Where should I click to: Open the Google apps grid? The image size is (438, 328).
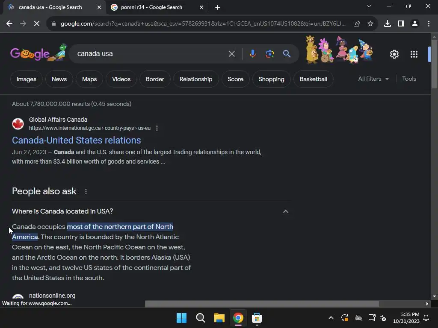[414, 54]
